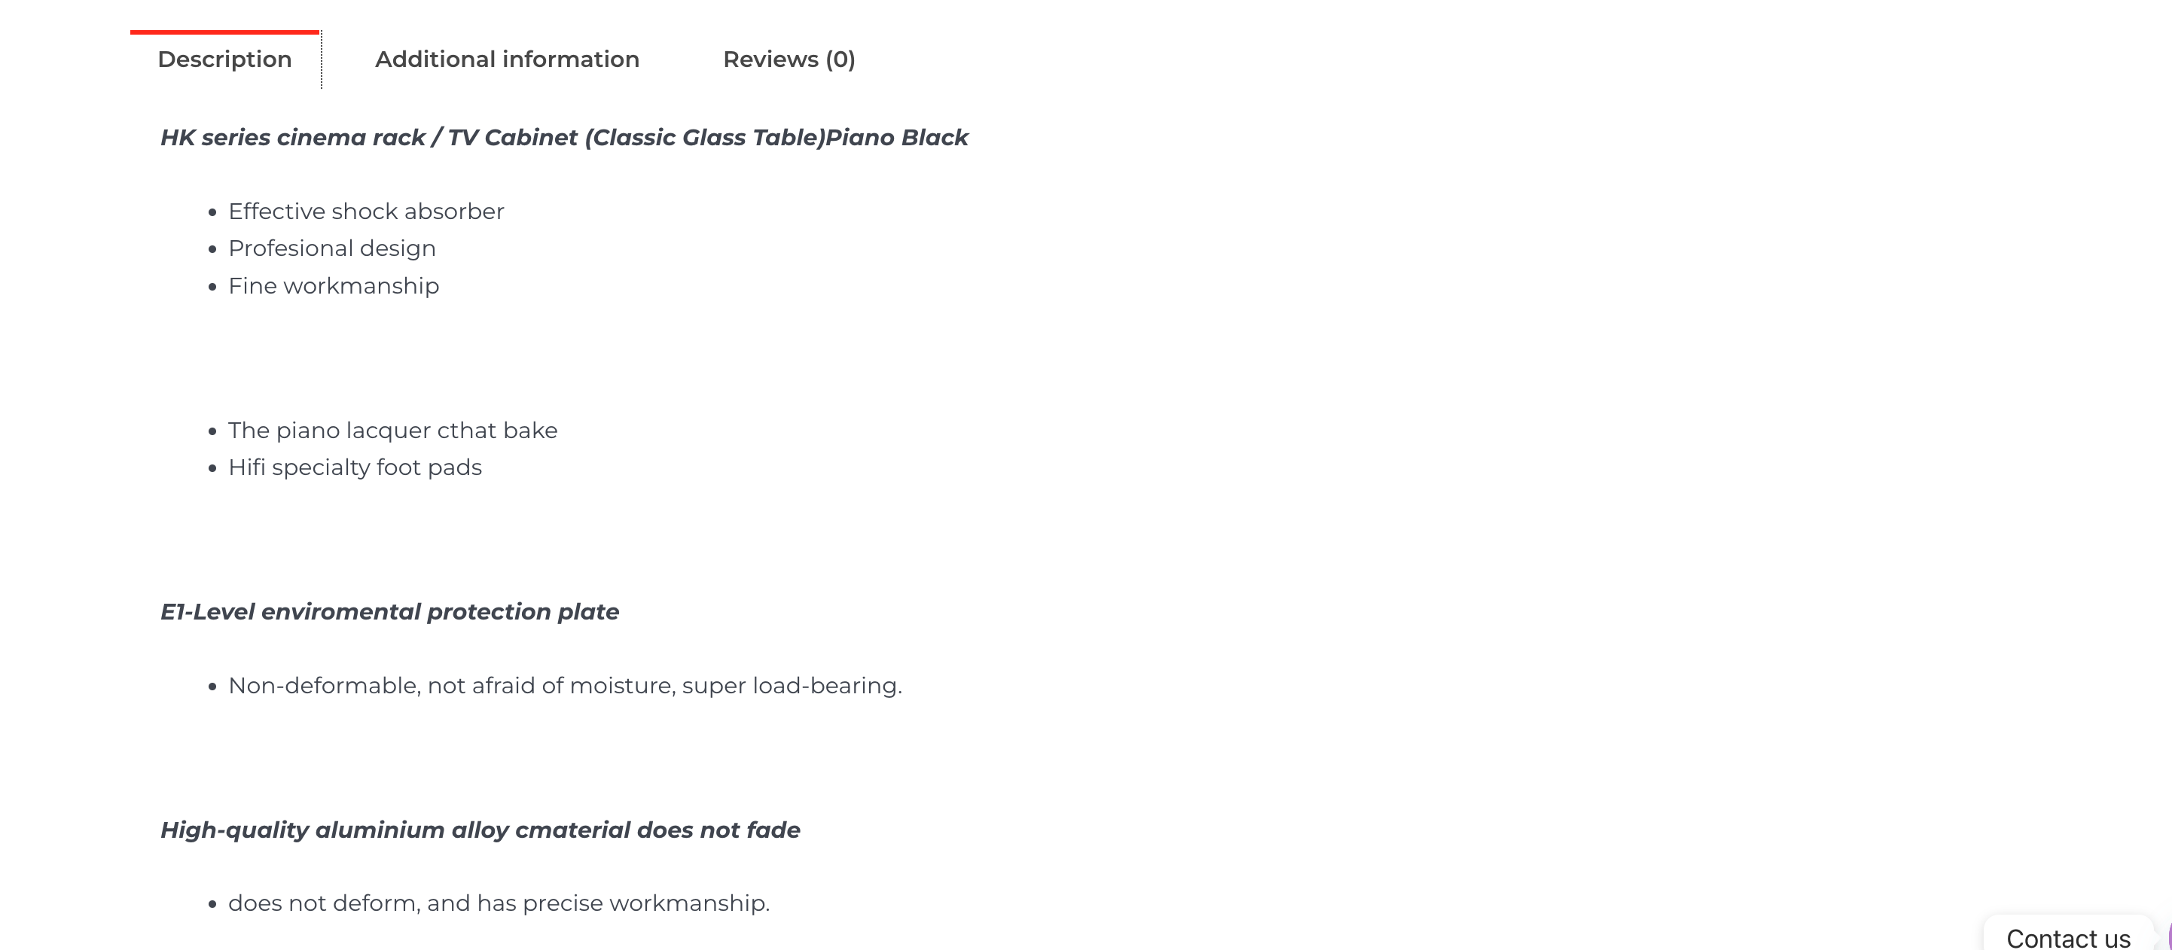Open the Description tab

coord(224,59)
